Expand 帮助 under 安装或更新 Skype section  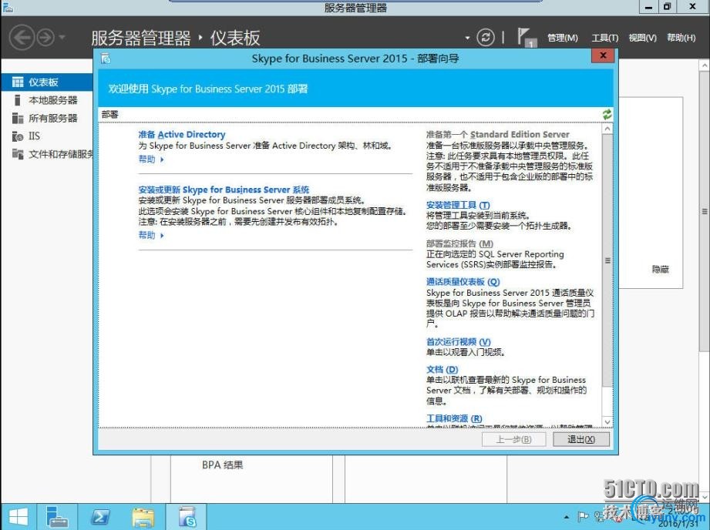pyautogui.click(x=151, y=236)
